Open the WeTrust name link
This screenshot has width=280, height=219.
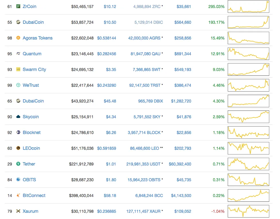point(31,85)
